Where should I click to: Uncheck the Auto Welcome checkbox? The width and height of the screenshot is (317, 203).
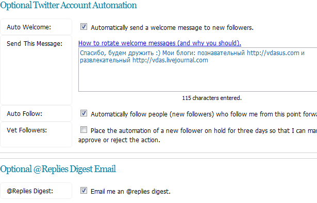pyautogui.click(x=84, y=26)
